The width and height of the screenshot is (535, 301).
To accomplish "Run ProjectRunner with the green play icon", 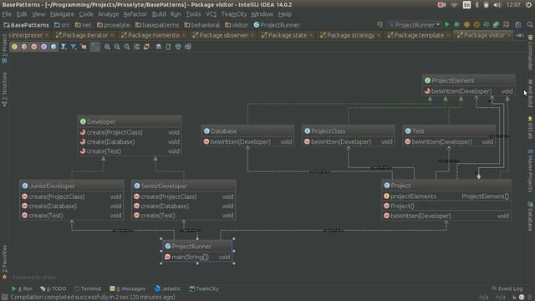I will (447, 24).
